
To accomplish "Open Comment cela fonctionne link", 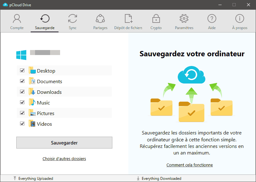I will pos(190,165).
